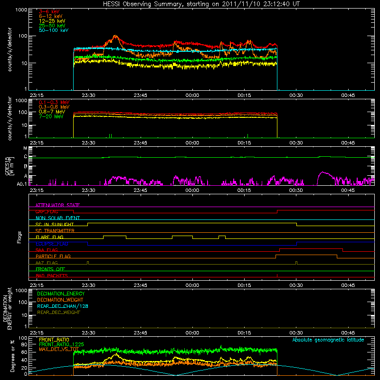The width and height of the screenshot is (380, 380).
Task: Select the GAP_FLAG label
Action: [47, 211]
